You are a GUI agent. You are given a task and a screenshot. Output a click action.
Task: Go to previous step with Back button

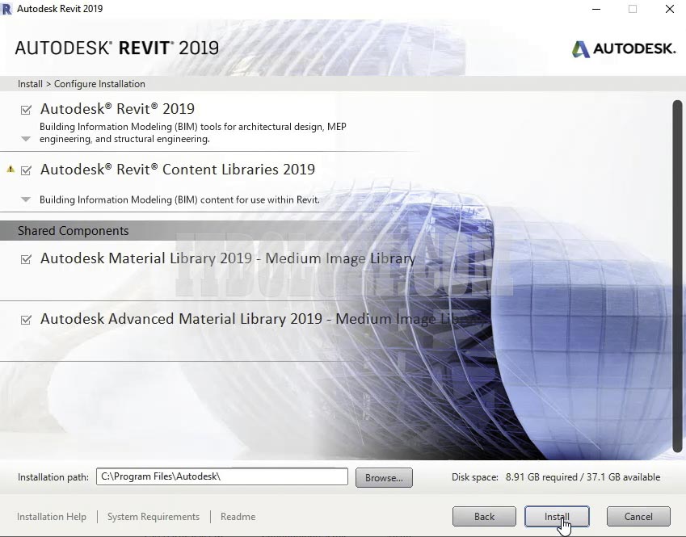coord(484,517)
